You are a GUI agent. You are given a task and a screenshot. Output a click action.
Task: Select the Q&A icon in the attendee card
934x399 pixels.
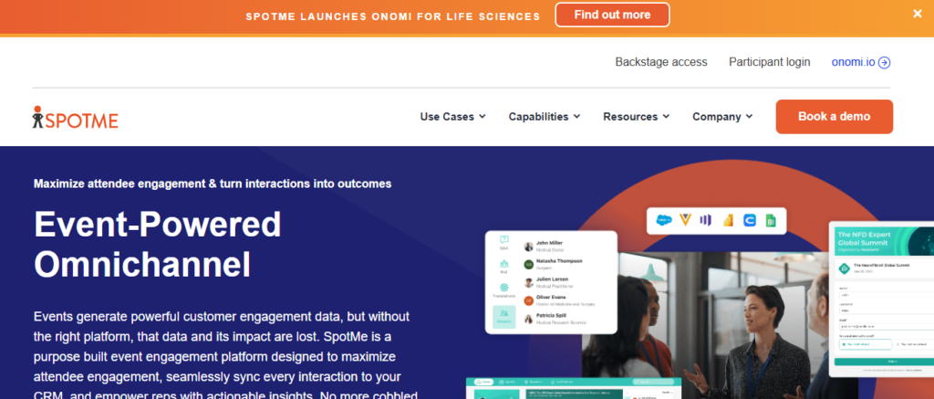503,242
